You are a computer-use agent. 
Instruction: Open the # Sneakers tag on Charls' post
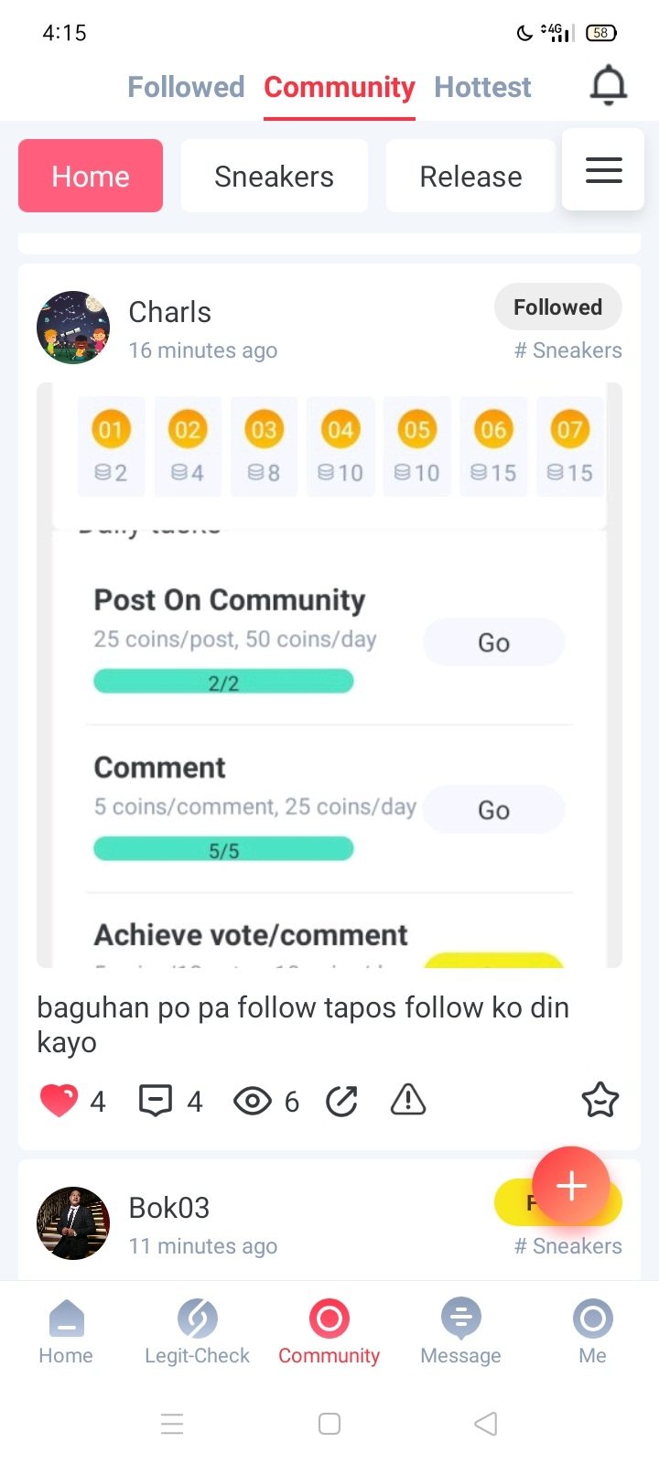(x=567, y=350)
